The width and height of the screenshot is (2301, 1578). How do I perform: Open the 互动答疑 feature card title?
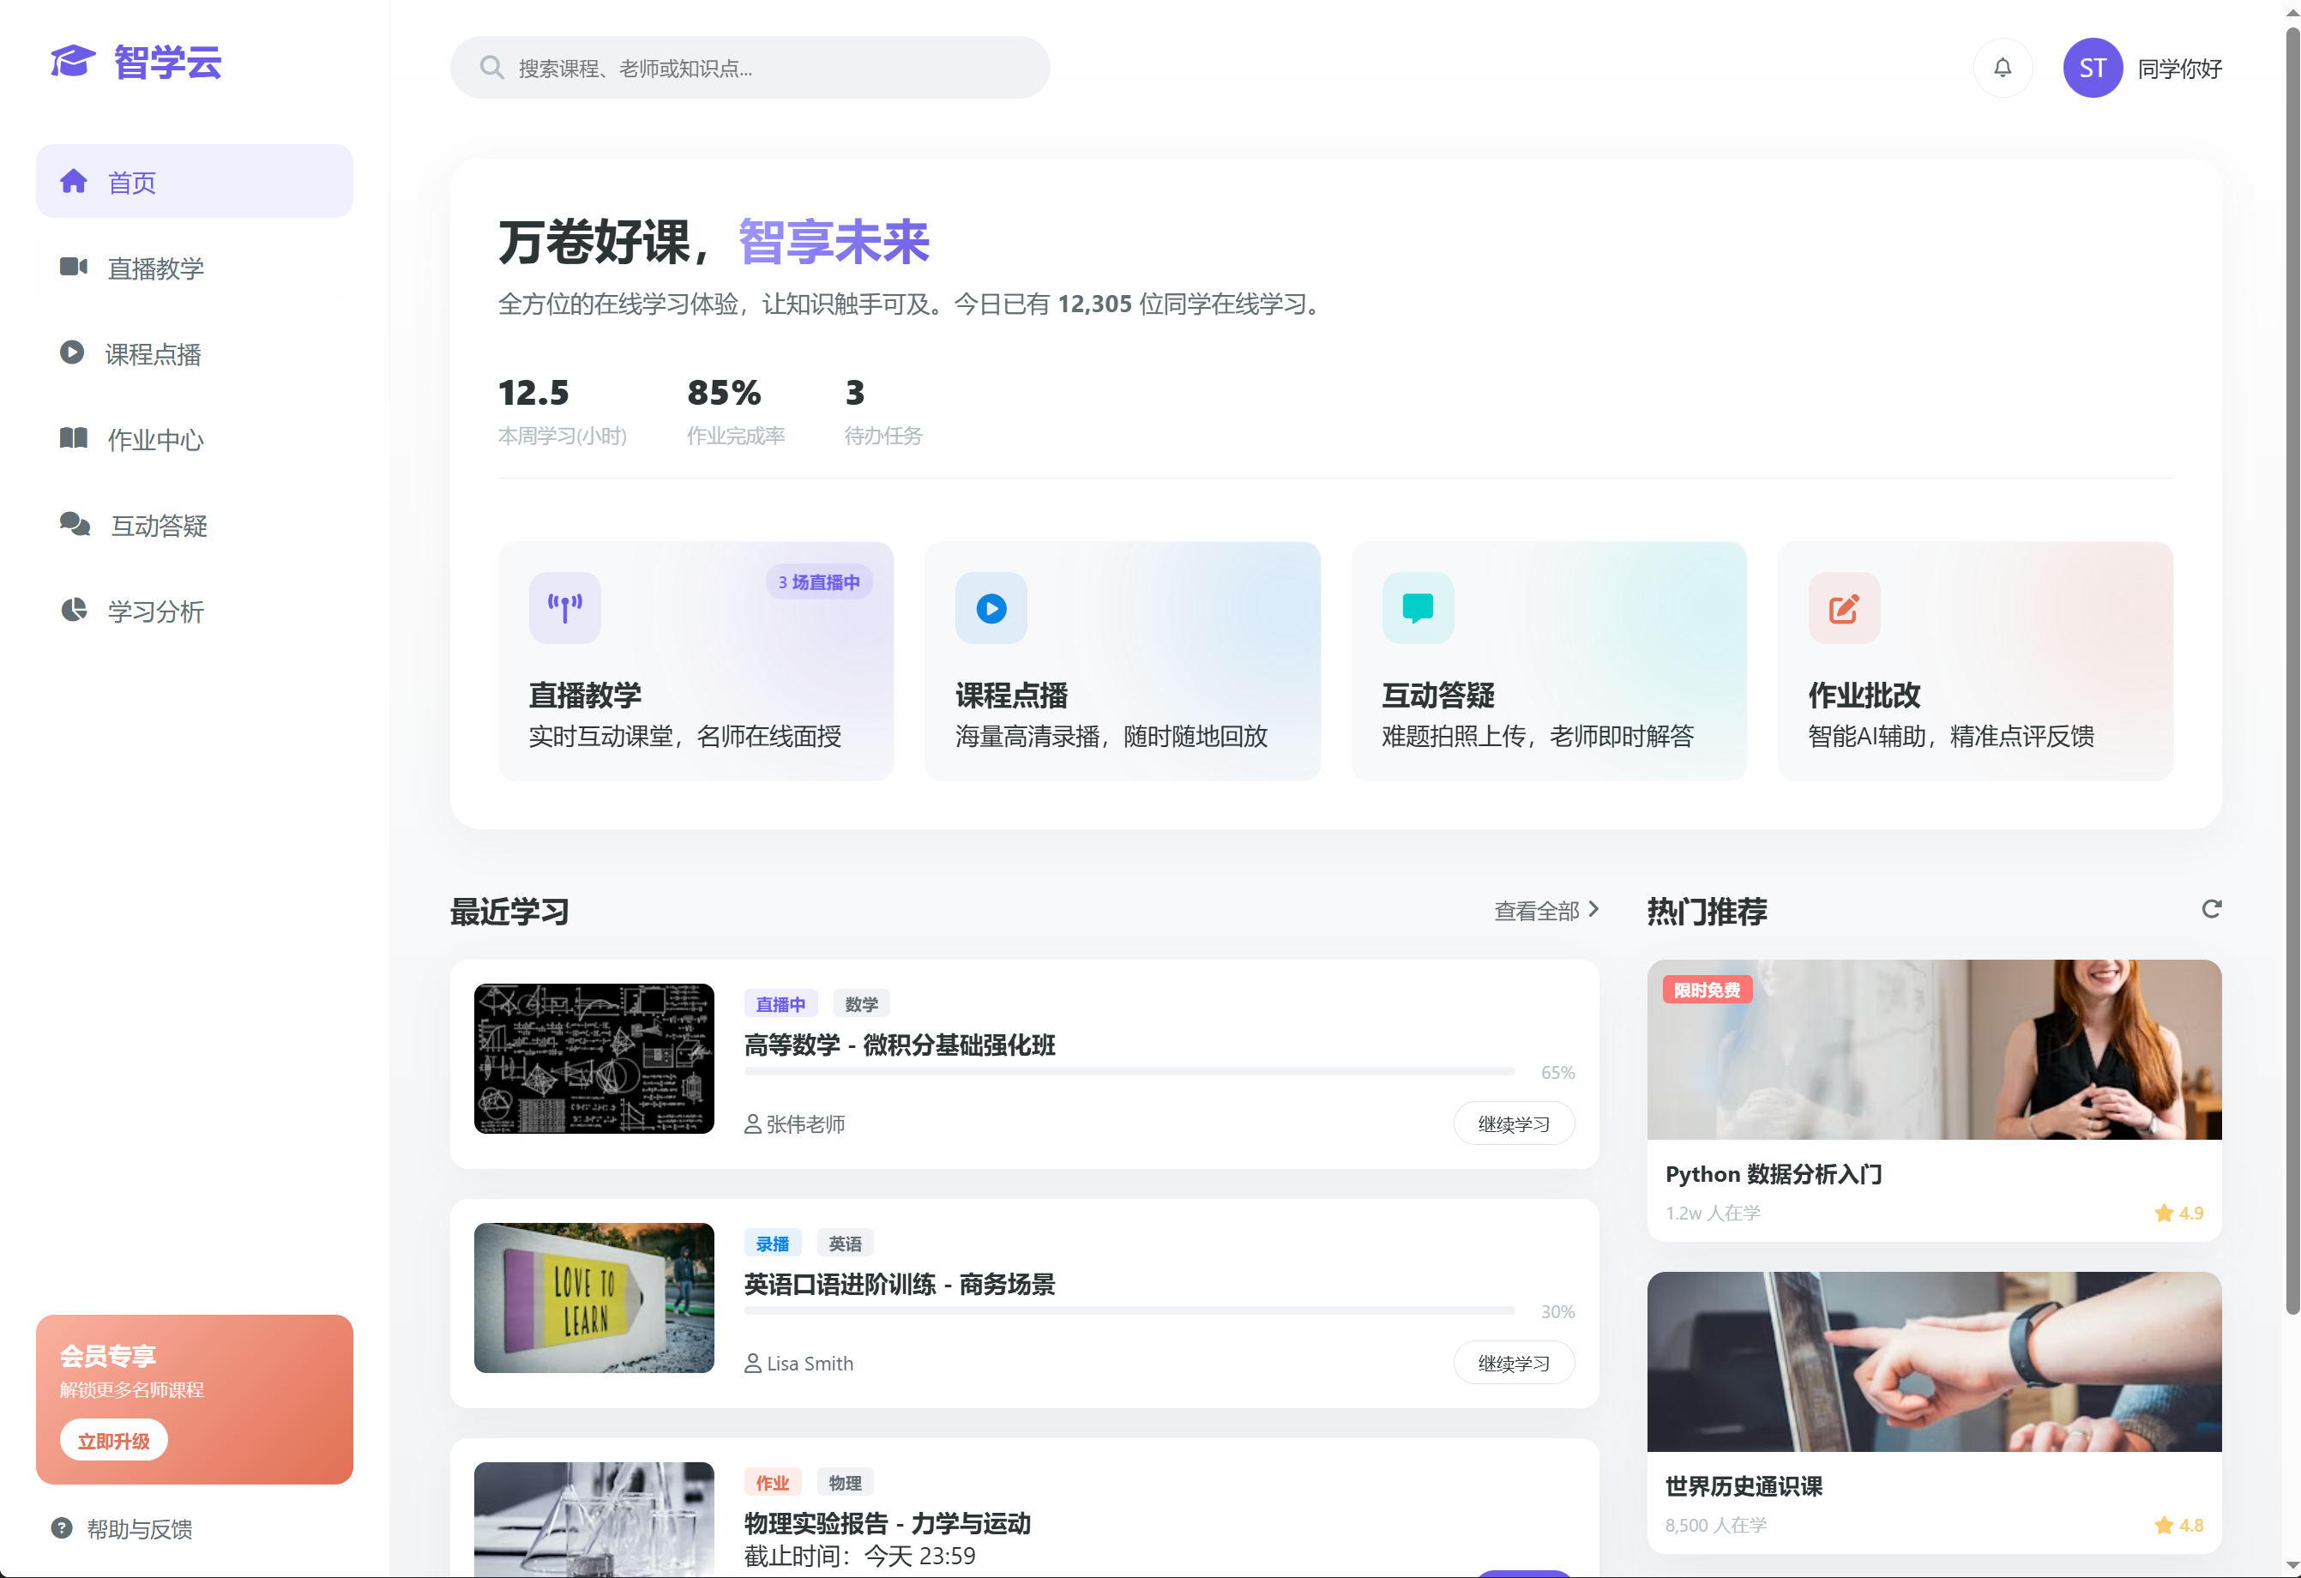[x=1437, y=695]
